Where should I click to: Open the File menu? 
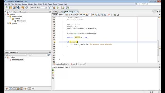coord(6,4)
